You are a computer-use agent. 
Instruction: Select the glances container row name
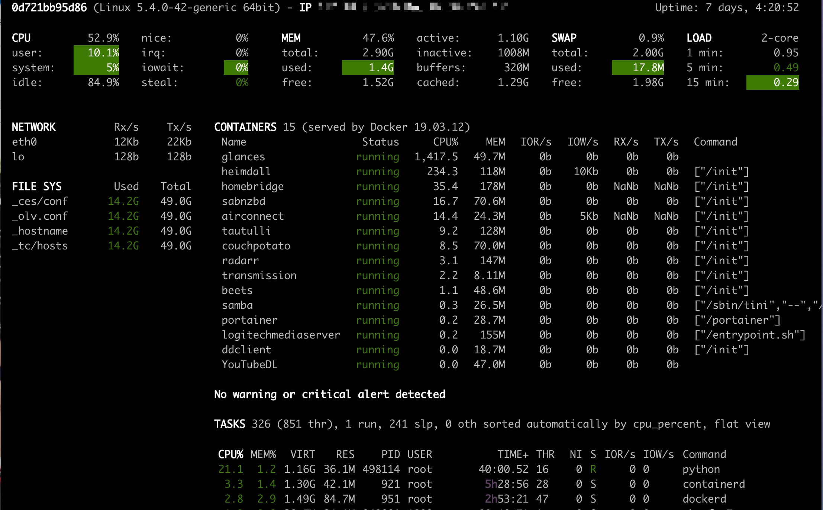243,157
